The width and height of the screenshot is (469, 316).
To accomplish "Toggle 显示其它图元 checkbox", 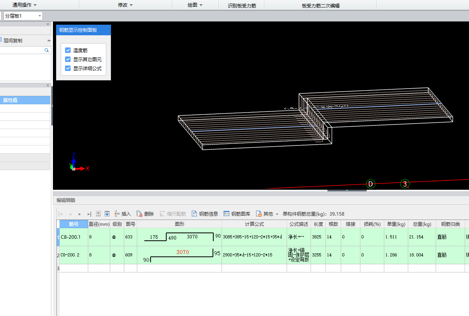I will pyautogui.click(x=68, y=59).
